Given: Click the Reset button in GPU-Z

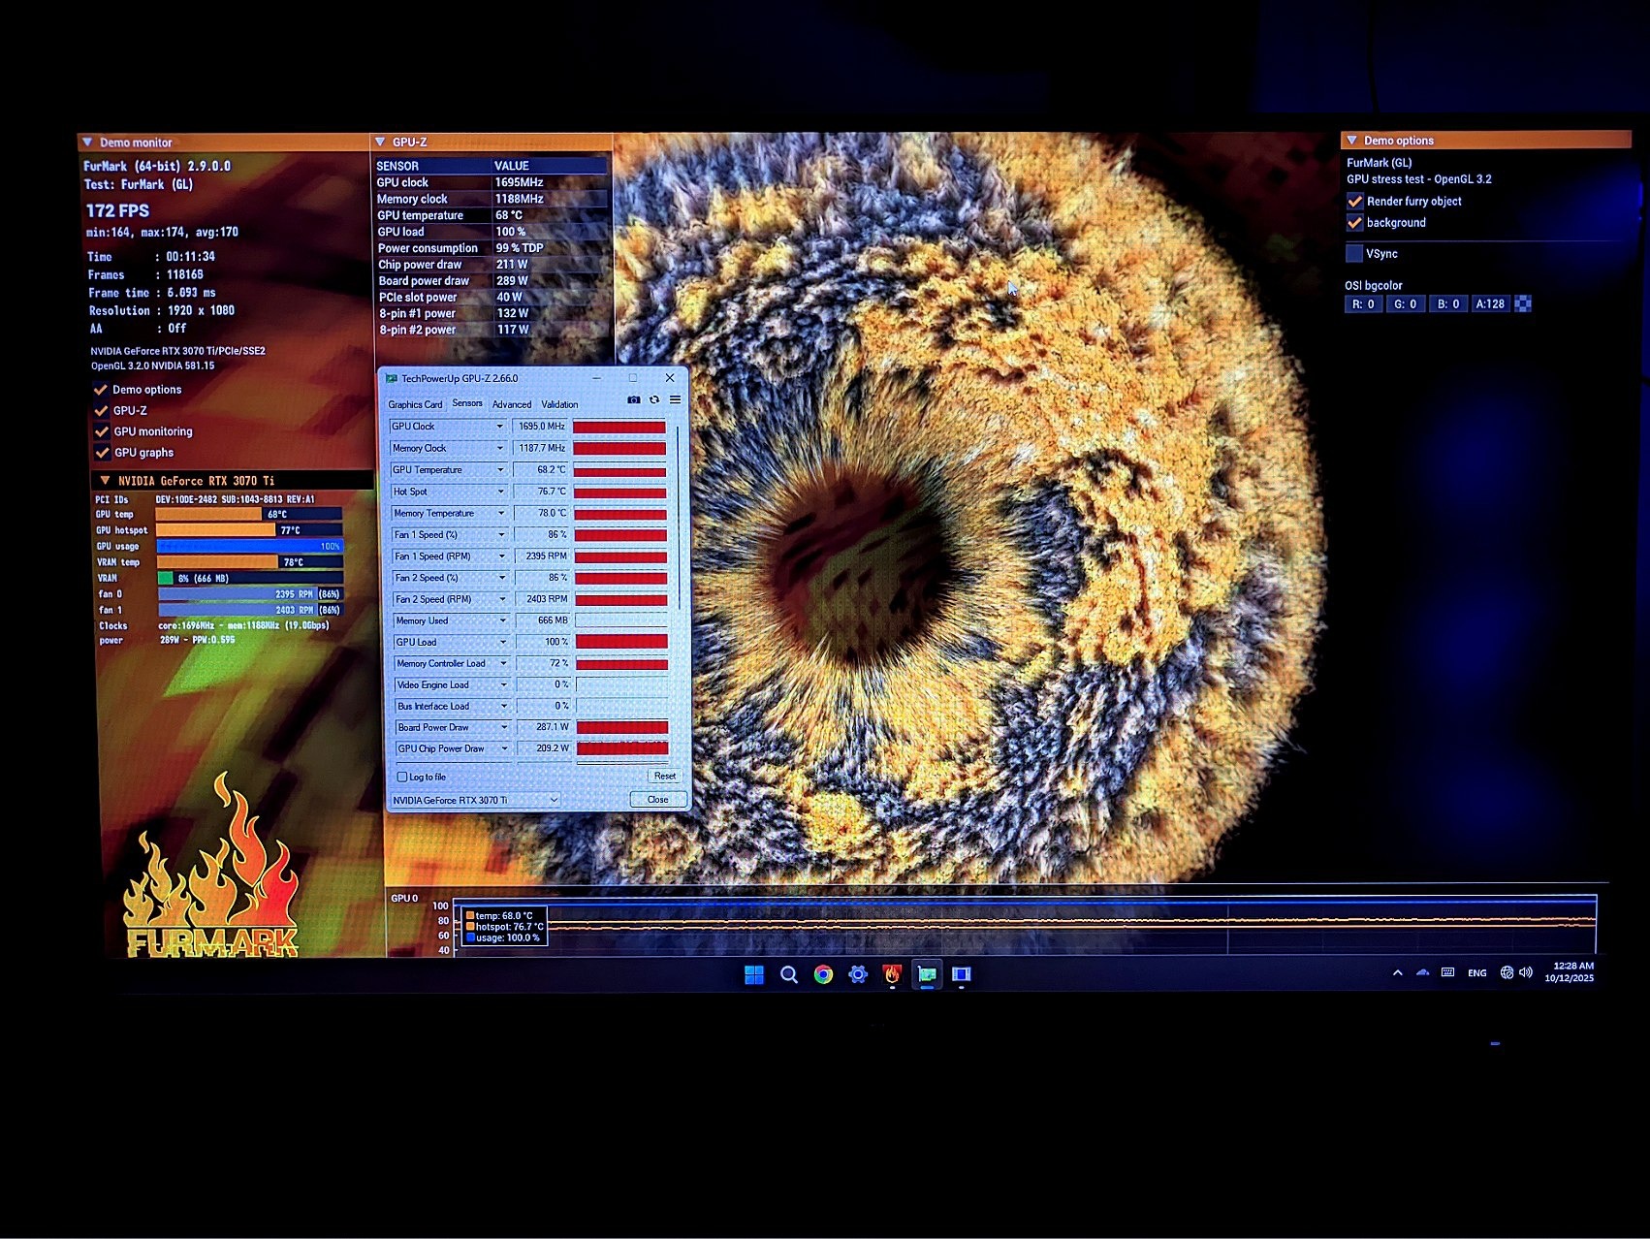Looking at the screenshot, I should [664, 776].
